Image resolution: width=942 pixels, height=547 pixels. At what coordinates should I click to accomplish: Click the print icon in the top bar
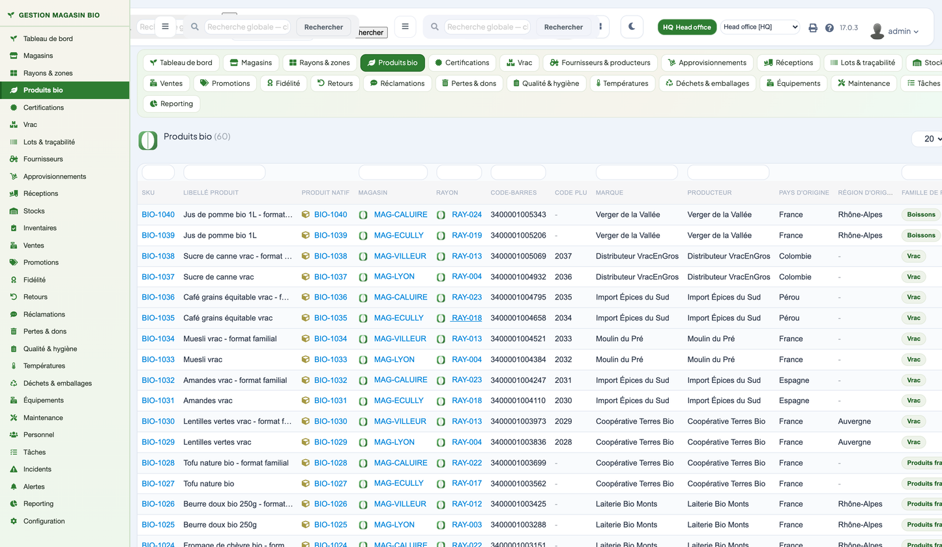(813, 28)
